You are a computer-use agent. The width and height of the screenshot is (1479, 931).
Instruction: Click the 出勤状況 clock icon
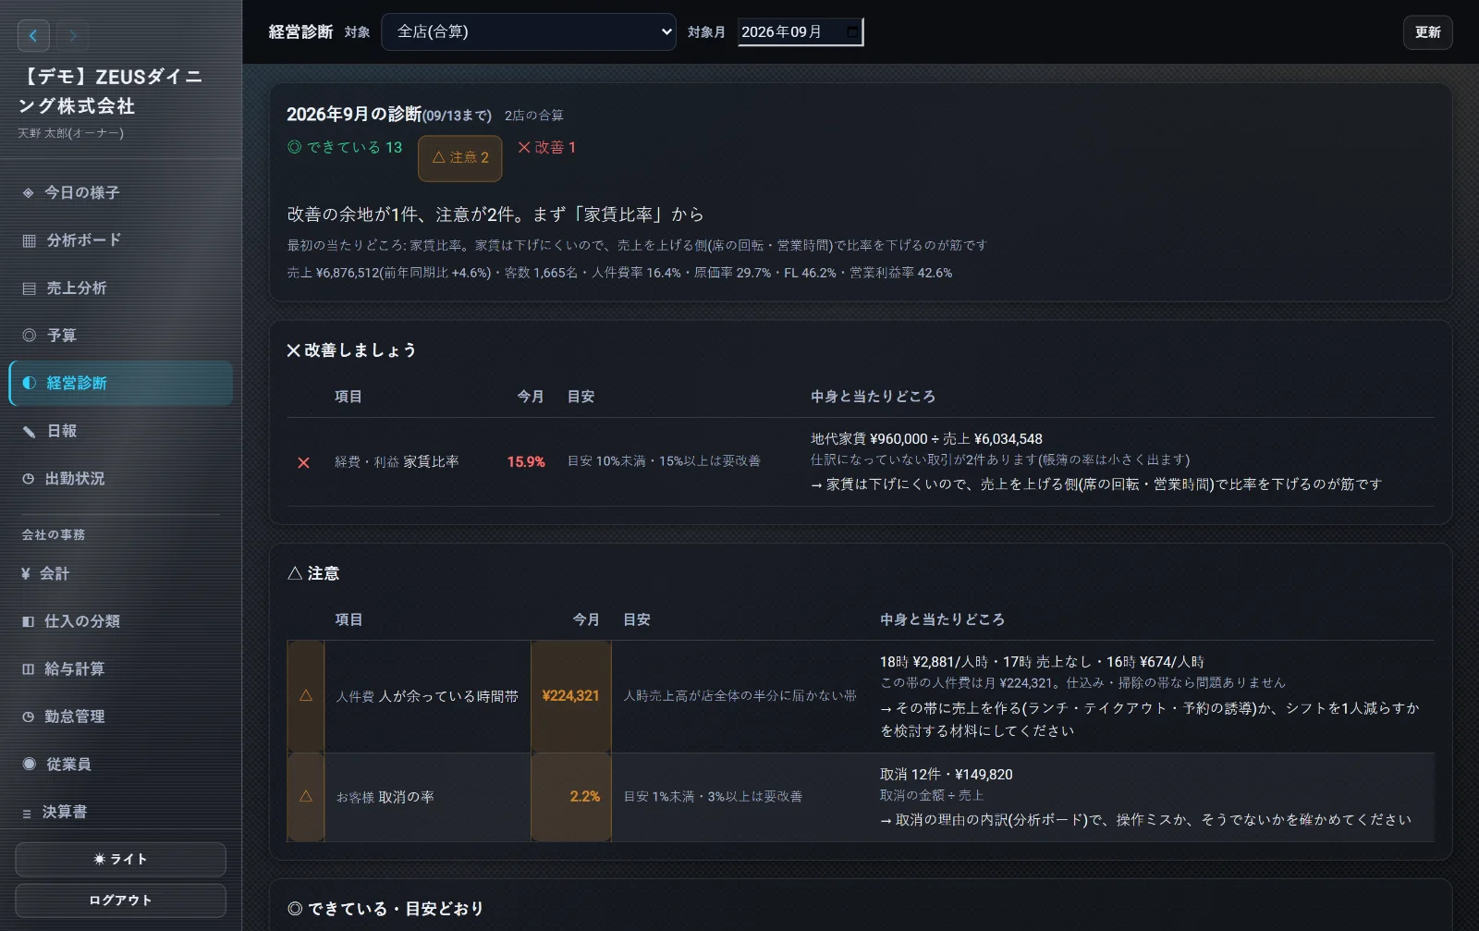click(x=28, y=479)
